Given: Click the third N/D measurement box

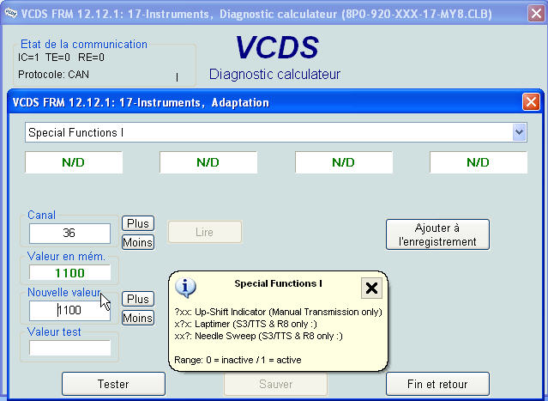Looking at the screenshot, I should 344,162.
